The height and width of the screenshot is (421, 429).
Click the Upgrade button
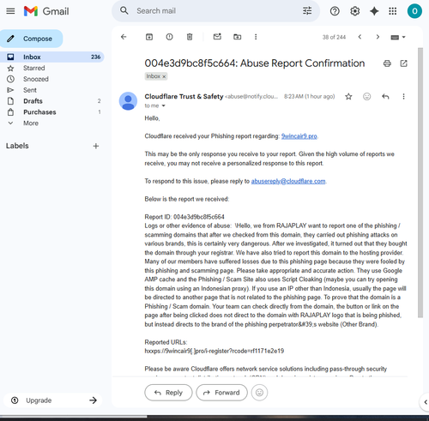(53, 400)
